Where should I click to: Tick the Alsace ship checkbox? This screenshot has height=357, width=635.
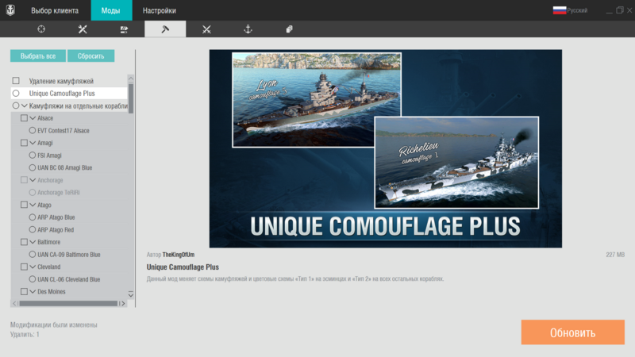pyautogui.click(x=24, y=118)
